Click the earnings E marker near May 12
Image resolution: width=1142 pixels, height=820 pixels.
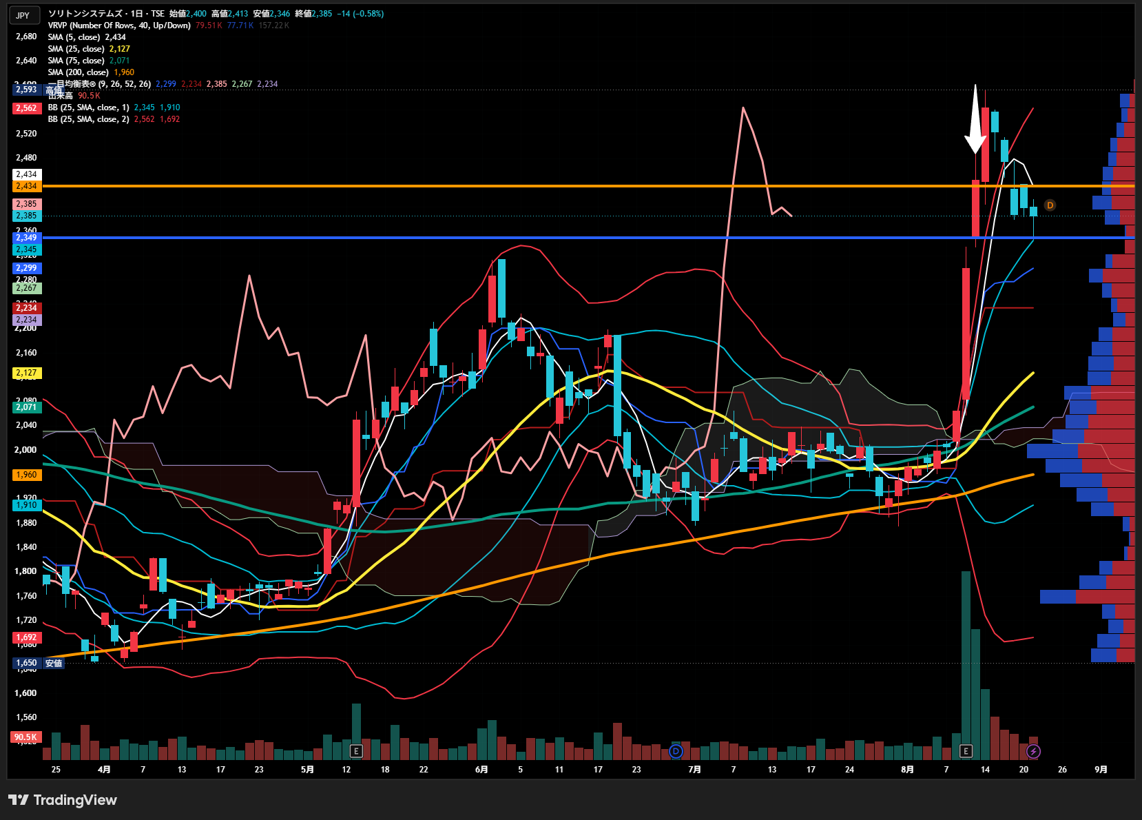click(x=356, y=750)
